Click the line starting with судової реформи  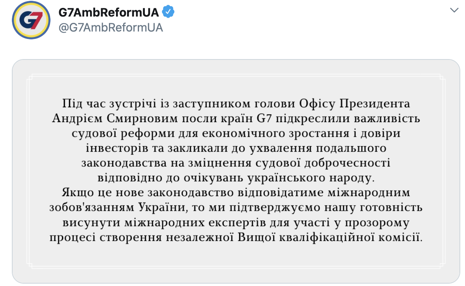coord(236,133)
